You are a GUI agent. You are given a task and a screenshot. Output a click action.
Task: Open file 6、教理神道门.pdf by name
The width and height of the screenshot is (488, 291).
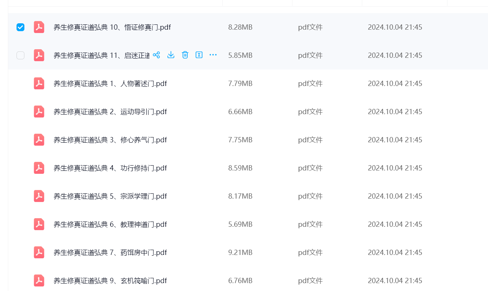(x=110, y=224)
